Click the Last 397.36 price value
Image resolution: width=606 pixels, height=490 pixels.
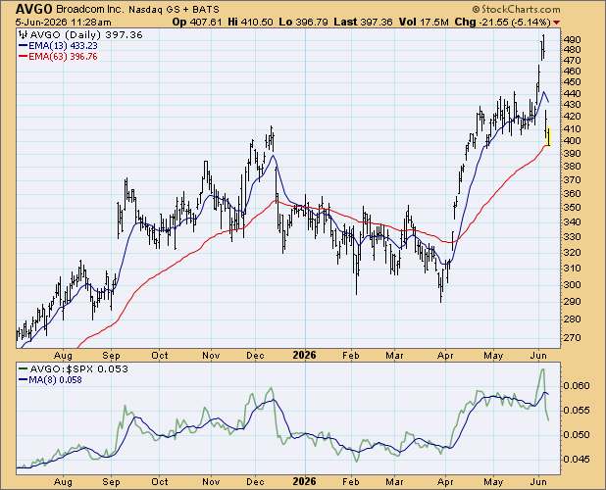(363, 22)
